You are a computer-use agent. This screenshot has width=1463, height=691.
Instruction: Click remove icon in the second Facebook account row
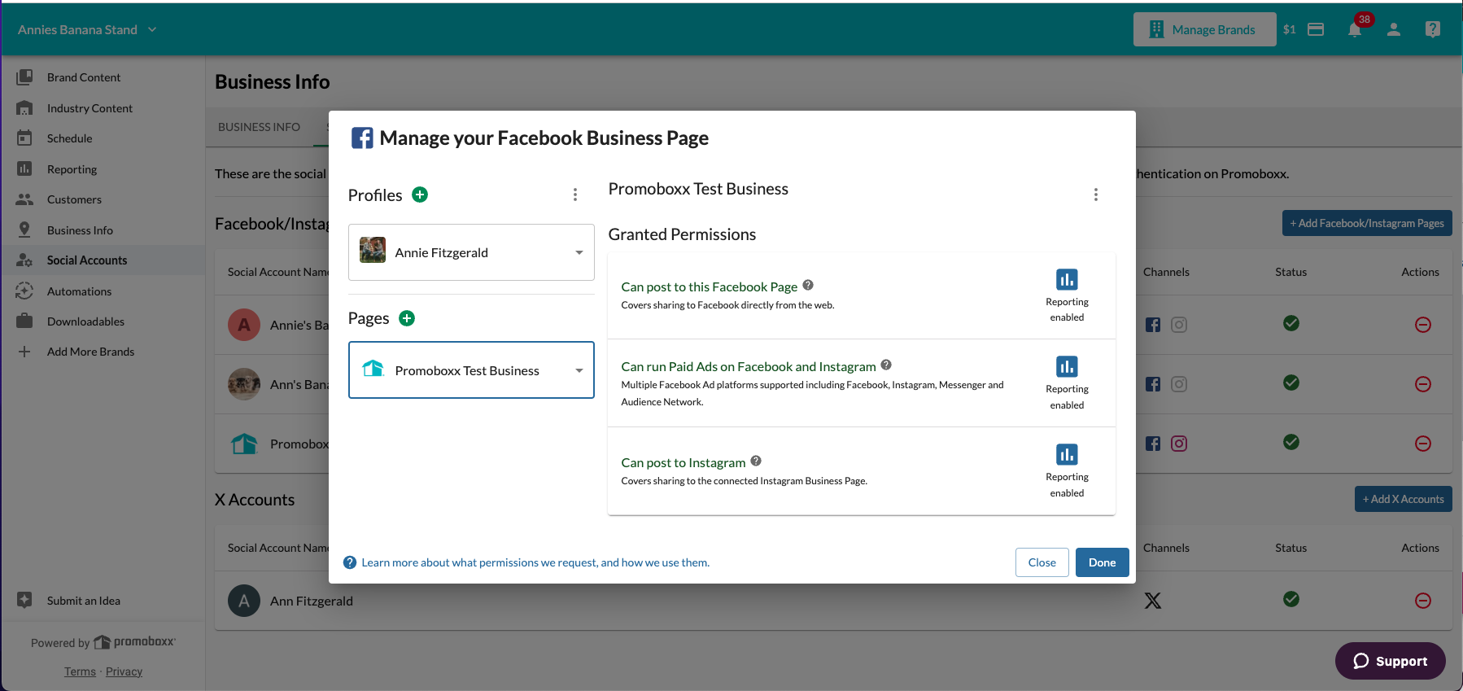1423,384
